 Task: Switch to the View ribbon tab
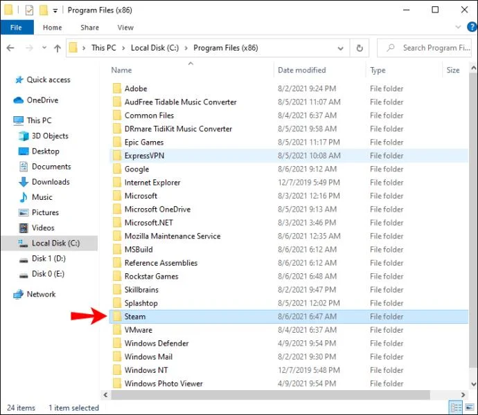coord(125,28)
